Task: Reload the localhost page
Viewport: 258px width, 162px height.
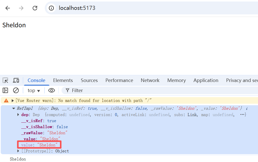Action: 35,8
